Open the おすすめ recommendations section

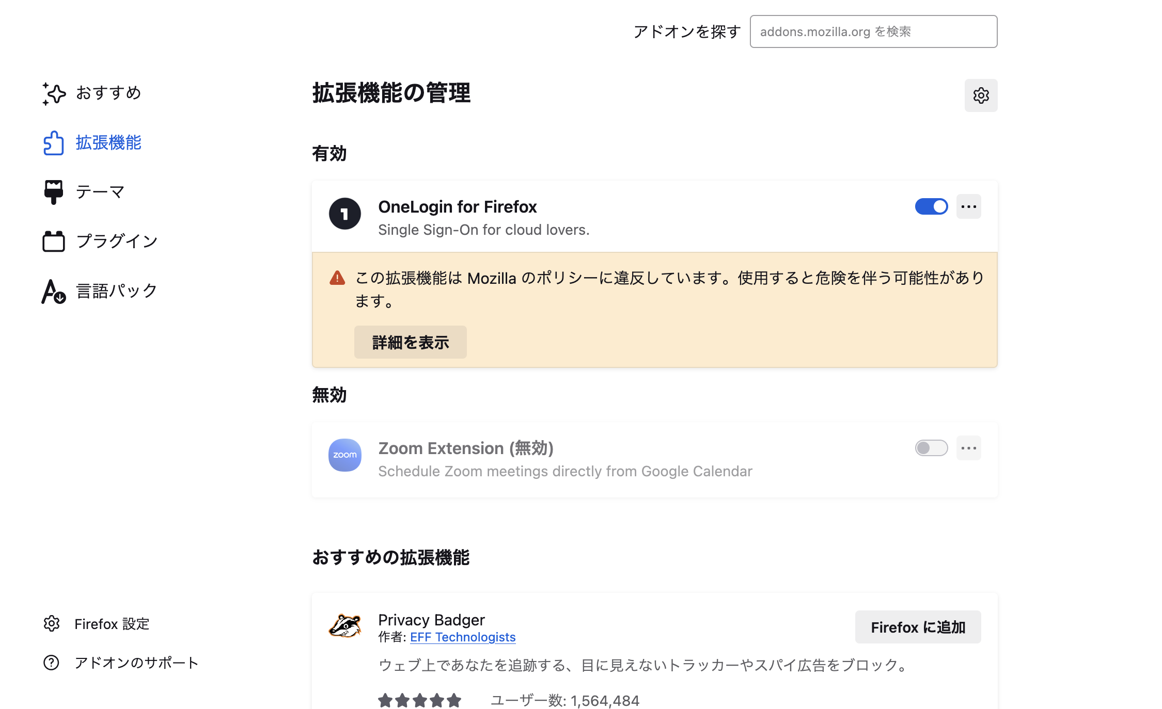92,93
